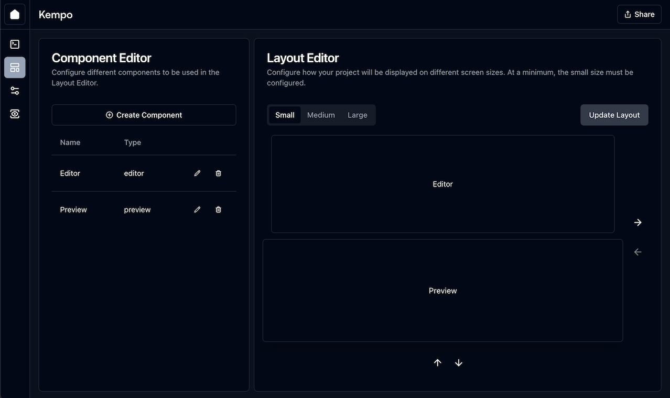
Task: Open the Share button
Action: click(x=639, y=15)
